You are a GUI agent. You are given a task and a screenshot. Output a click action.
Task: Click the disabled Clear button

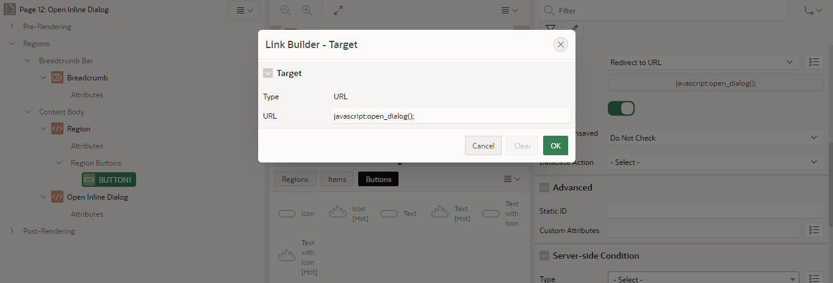pyautogui.click(x=522, y=145)
